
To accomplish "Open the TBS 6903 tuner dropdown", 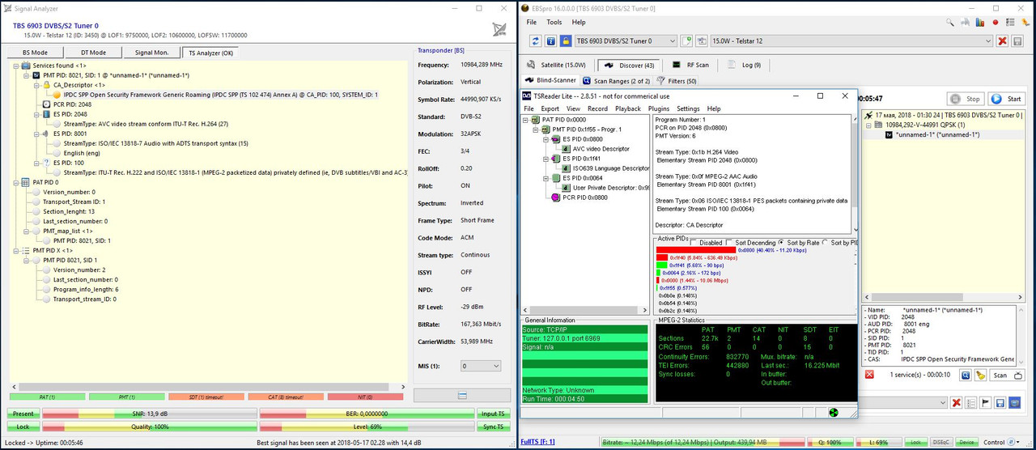I will coord(626,41).
